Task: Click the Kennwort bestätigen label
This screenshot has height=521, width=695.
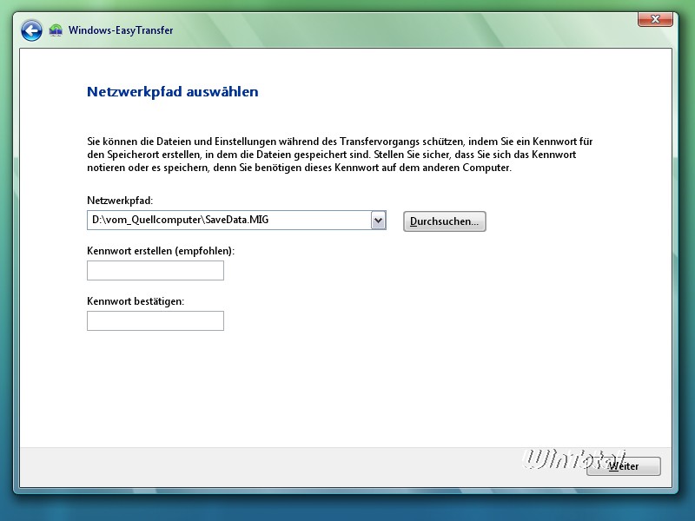Action: [136, 301]
